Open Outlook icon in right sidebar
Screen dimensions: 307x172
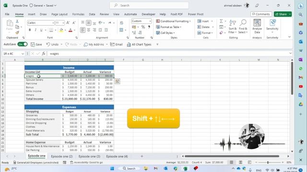pyautogui.click(x=301, y=42)
